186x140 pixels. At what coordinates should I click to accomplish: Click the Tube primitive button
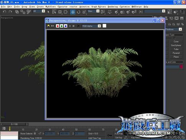coord(176,49)
